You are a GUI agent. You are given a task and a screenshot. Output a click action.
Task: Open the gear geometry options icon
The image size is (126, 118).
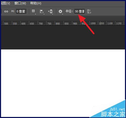point(60,11)
